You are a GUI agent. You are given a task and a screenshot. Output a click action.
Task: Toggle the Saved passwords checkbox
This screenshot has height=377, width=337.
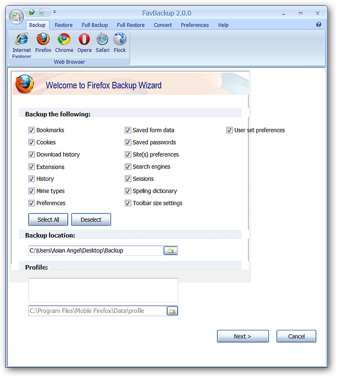[x=127, y=142]
